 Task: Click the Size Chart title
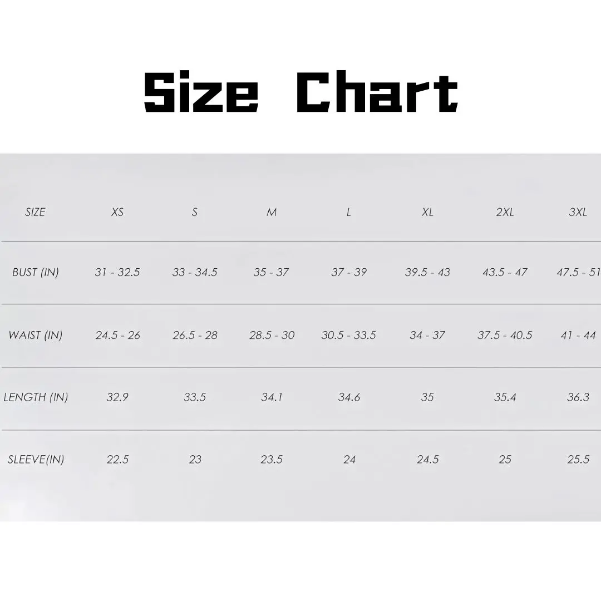(x=300, y=92)
